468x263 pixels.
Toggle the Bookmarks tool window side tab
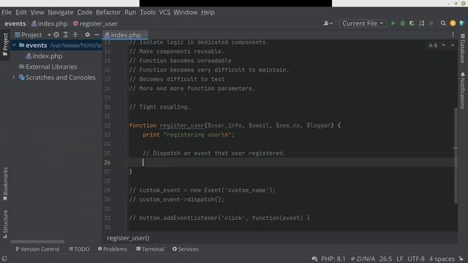[x=5, y=184]
